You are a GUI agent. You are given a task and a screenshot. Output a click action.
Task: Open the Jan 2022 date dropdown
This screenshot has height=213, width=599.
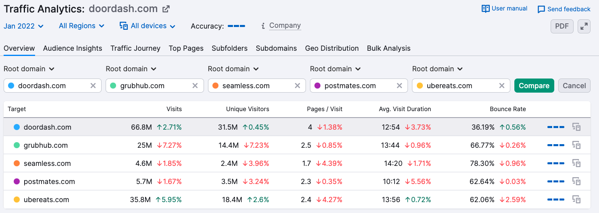pos(23,26)
